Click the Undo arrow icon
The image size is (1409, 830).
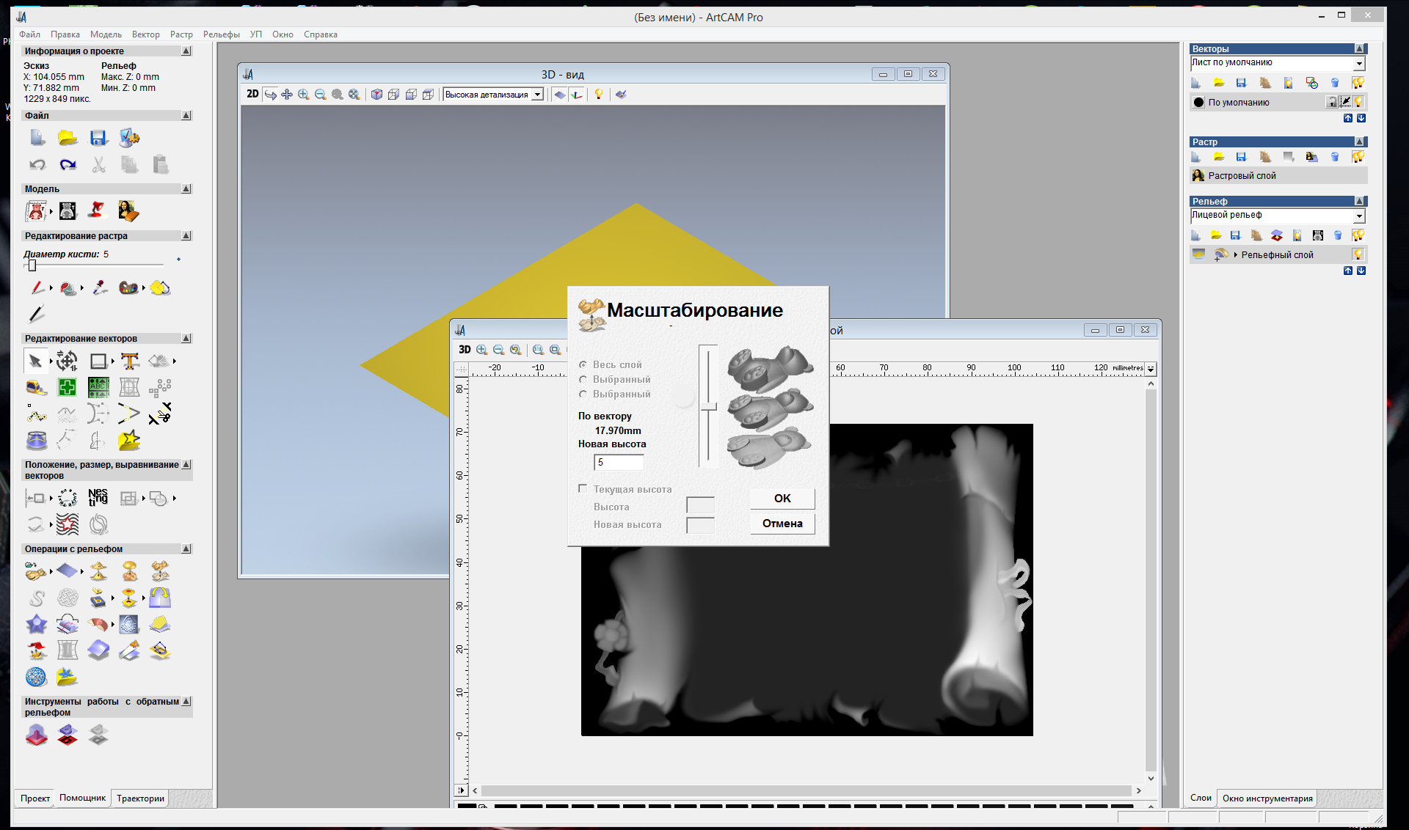pos(37,165)
